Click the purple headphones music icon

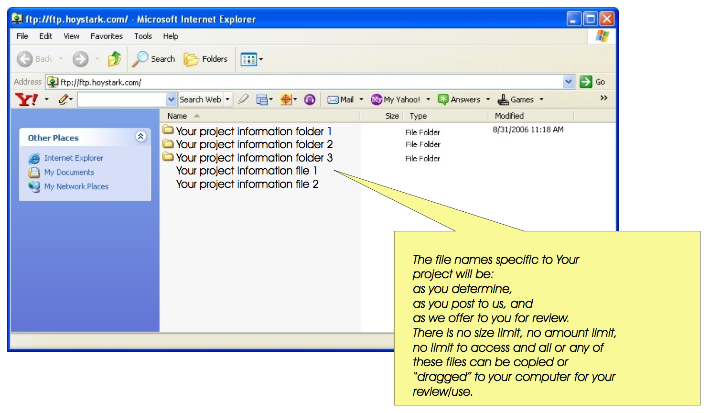pos(310,99)
